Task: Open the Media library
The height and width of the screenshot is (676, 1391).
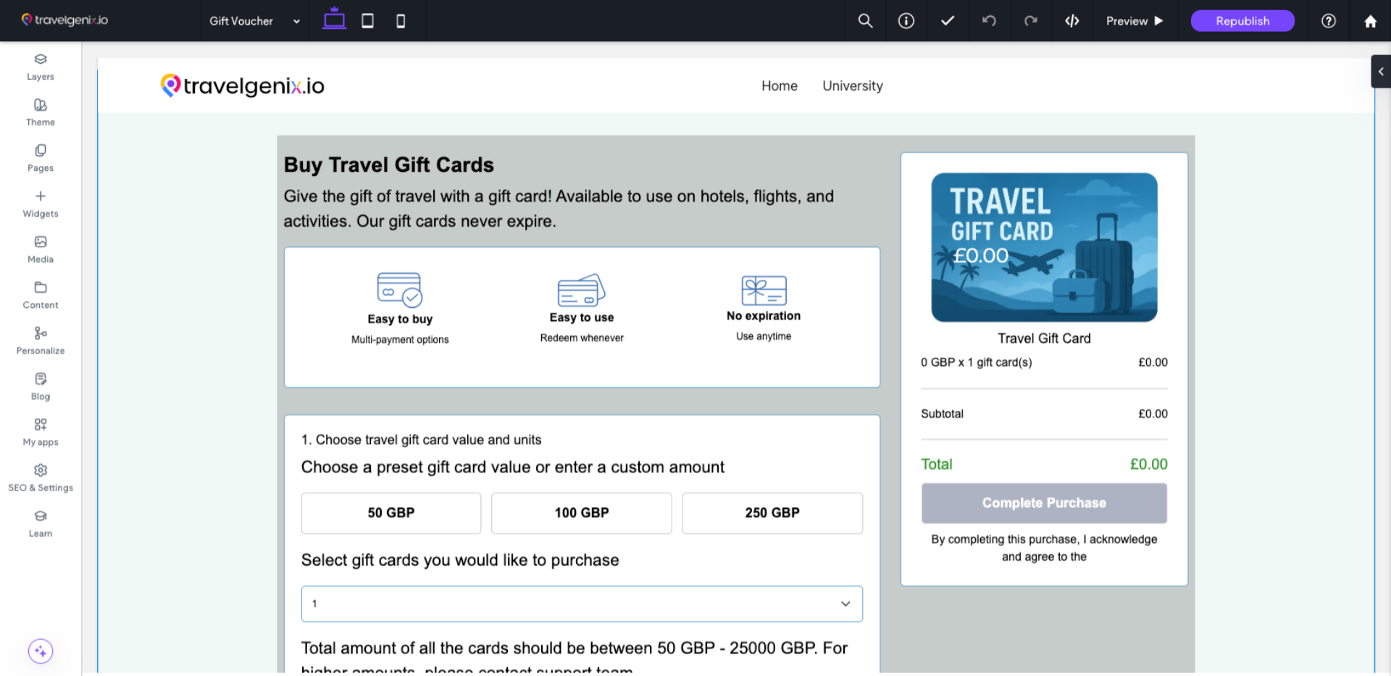Action: (x=40, y=249)
